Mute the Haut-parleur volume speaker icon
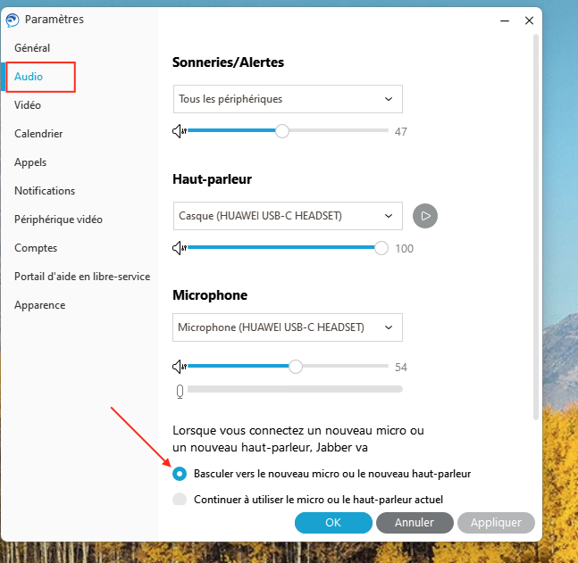The height and width of the screenshot is (563, 578). click(x=179, y=248)
